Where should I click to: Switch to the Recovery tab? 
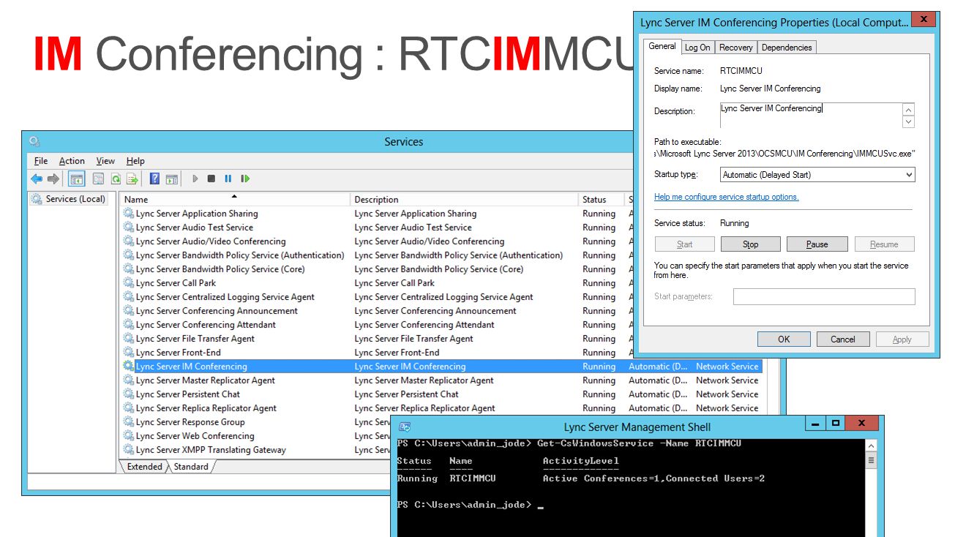click(x=735, y=48)
